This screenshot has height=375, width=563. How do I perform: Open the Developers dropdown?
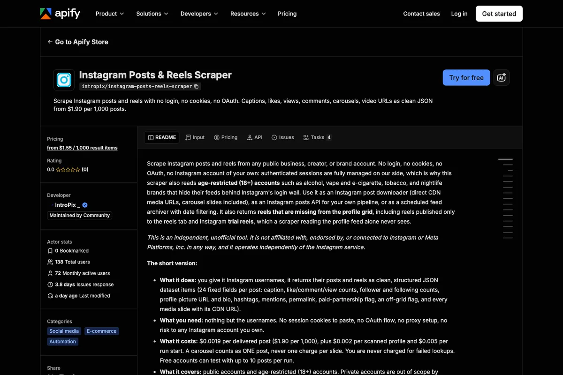[x=199, y=14]
